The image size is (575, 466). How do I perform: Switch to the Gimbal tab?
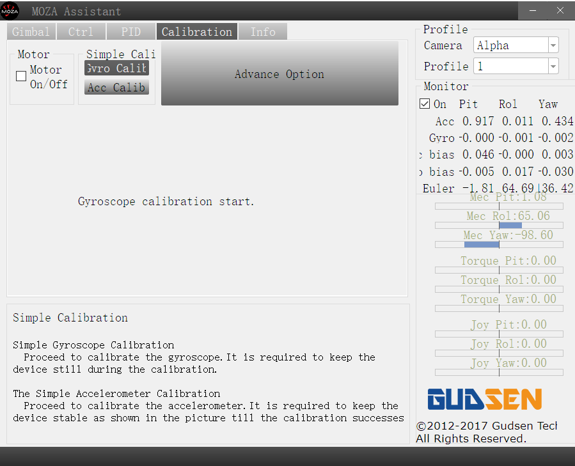coord(31,32)
